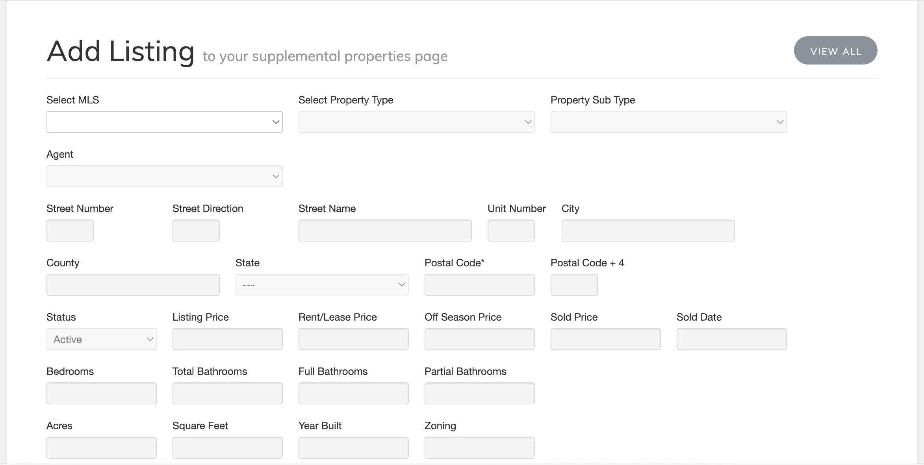This screenshot has width=924, height=465.
Task: Click into the County field
Action: point(133,285)
